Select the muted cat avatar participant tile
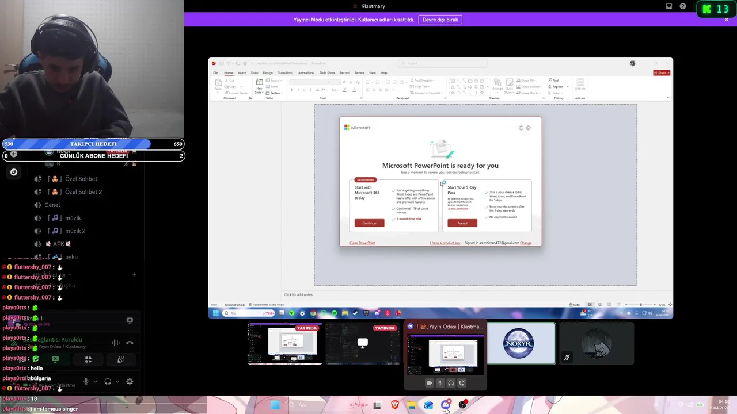 [597, 344]
